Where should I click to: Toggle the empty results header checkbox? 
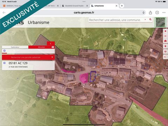pyautogui.click(x=5, y=51)
